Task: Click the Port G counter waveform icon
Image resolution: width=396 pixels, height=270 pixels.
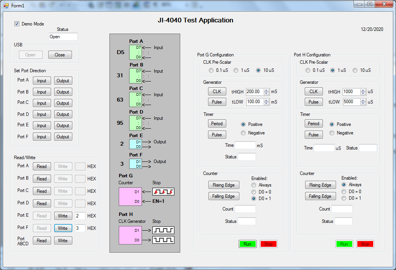Action: tap(163, 192)
